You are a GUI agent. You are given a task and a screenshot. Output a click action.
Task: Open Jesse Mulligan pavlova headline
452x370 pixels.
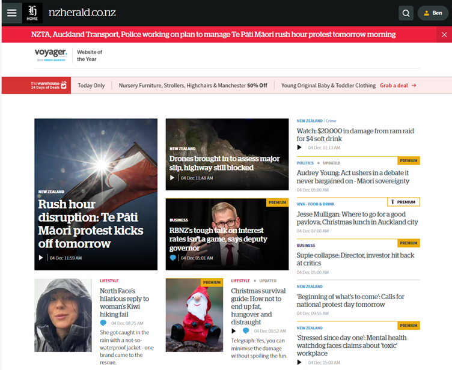[x=357, y=218]
